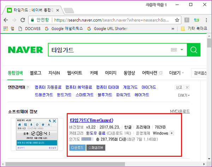Click the green magnifier search button
Screen dimensions: 212x167
(x=194, y=50)
